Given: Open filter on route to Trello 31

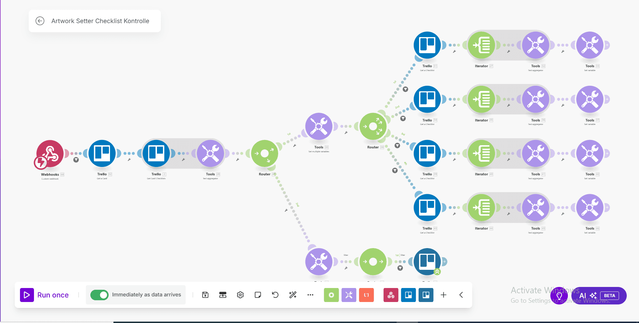Looking at the screenshot, I should click(x=405, y=89).
